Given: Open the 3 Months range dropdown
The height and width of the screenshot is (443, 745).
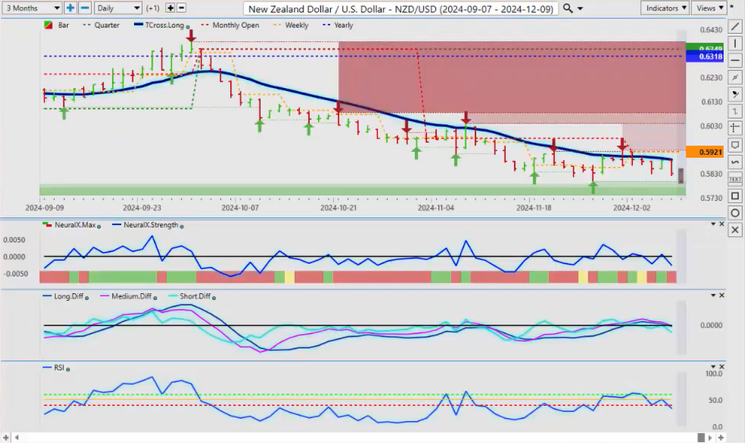Looking at the screenshot, I should [31, 8].
